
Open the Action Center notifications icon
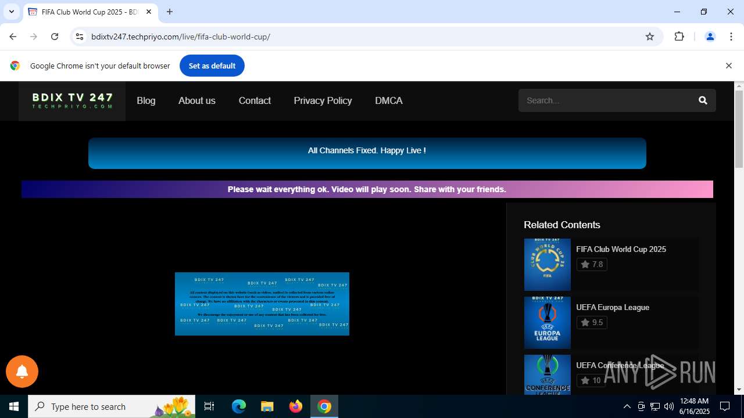pyautogui.click(x=725, y=406)
